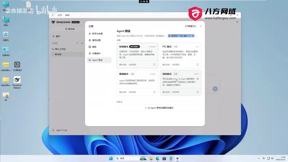Click 打开配置文件 button in settings
Screen dimensions: 288x162
click(190, 26)
